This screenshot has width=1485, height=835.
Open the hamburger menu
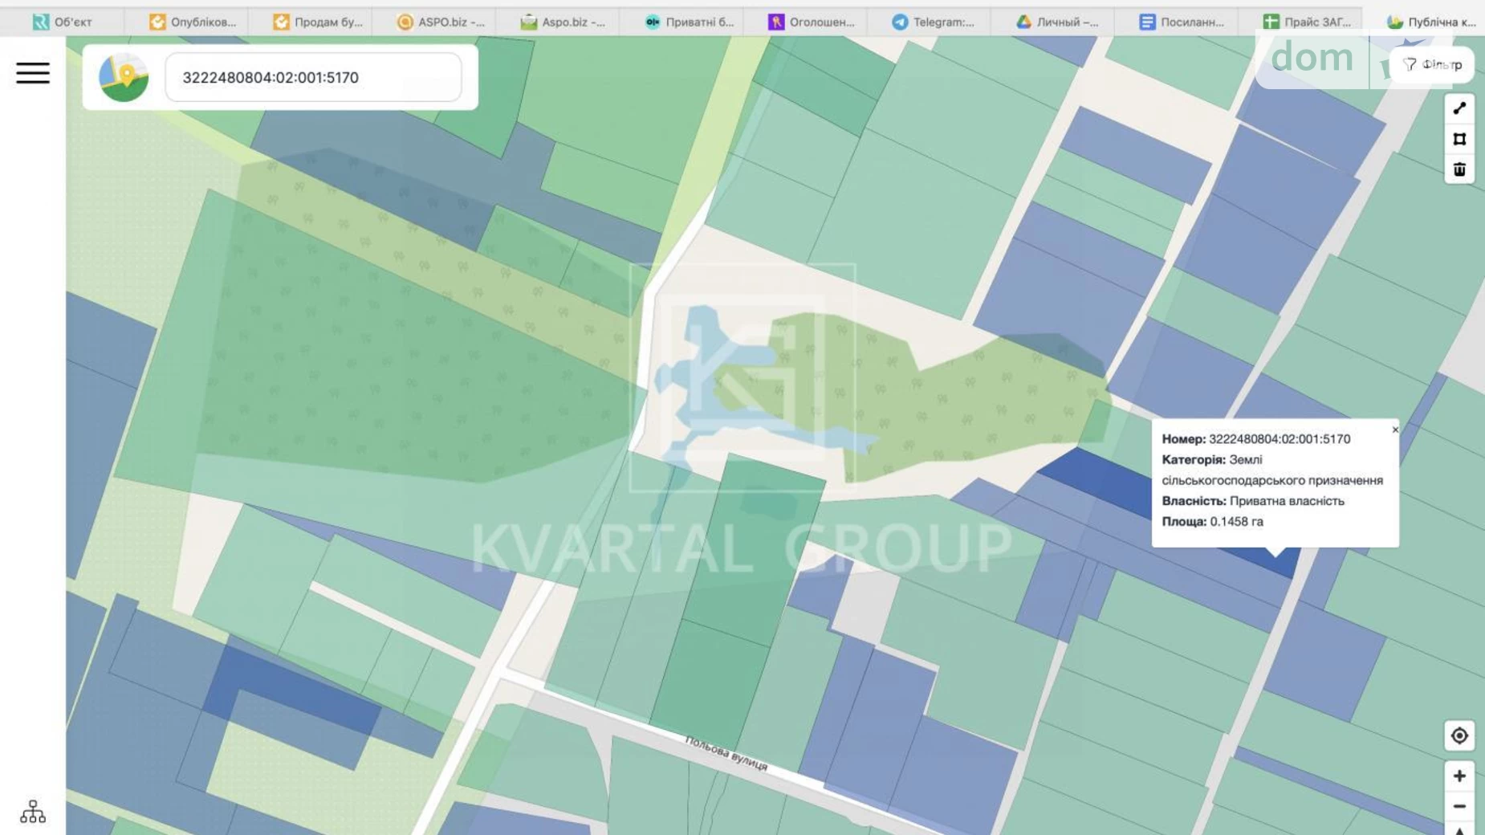click(33, 73)
